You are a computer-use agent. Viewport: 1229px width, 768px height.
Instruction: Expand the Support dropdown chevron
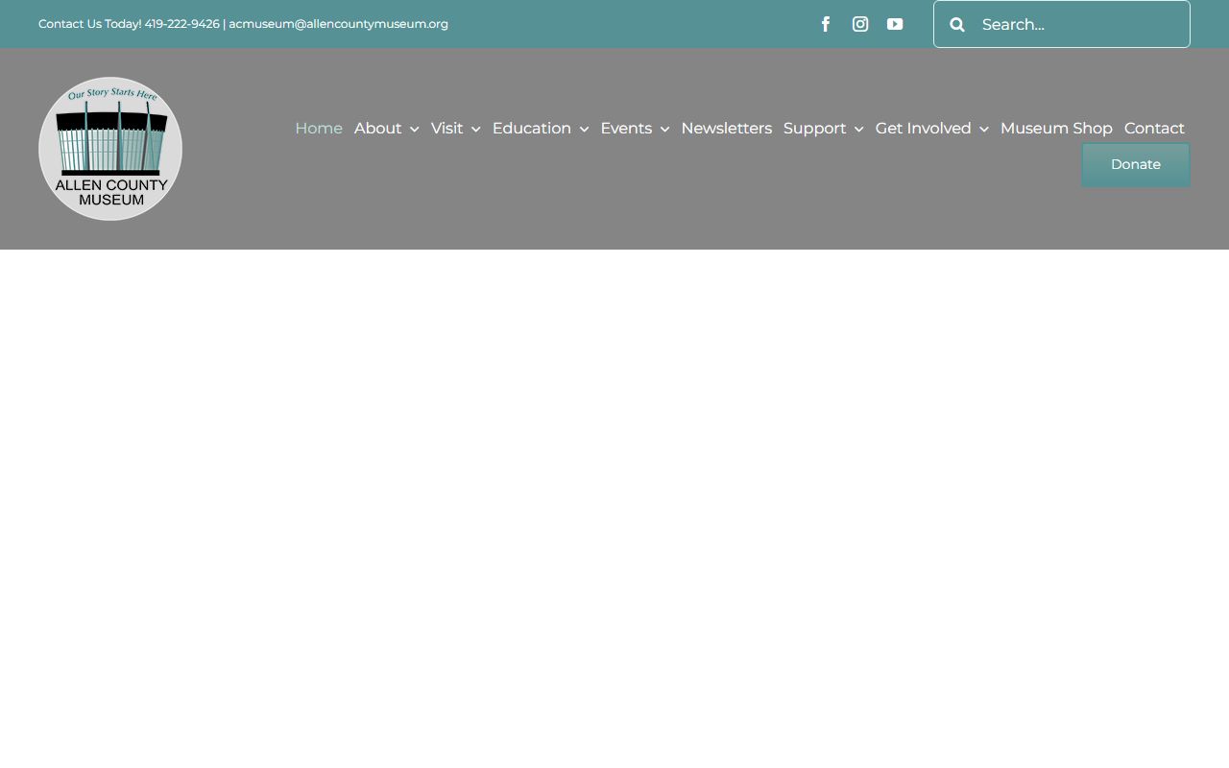[858, 130]
